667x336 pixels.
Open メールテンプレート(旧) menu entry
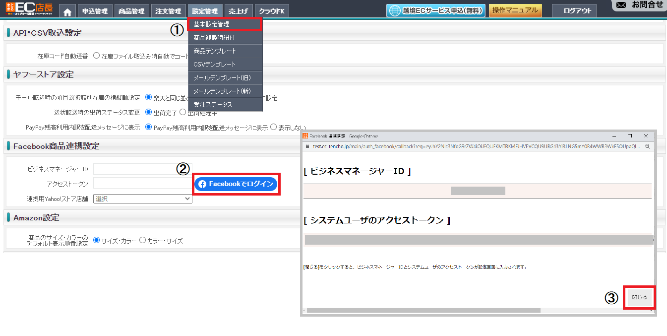tap(225, 77)
